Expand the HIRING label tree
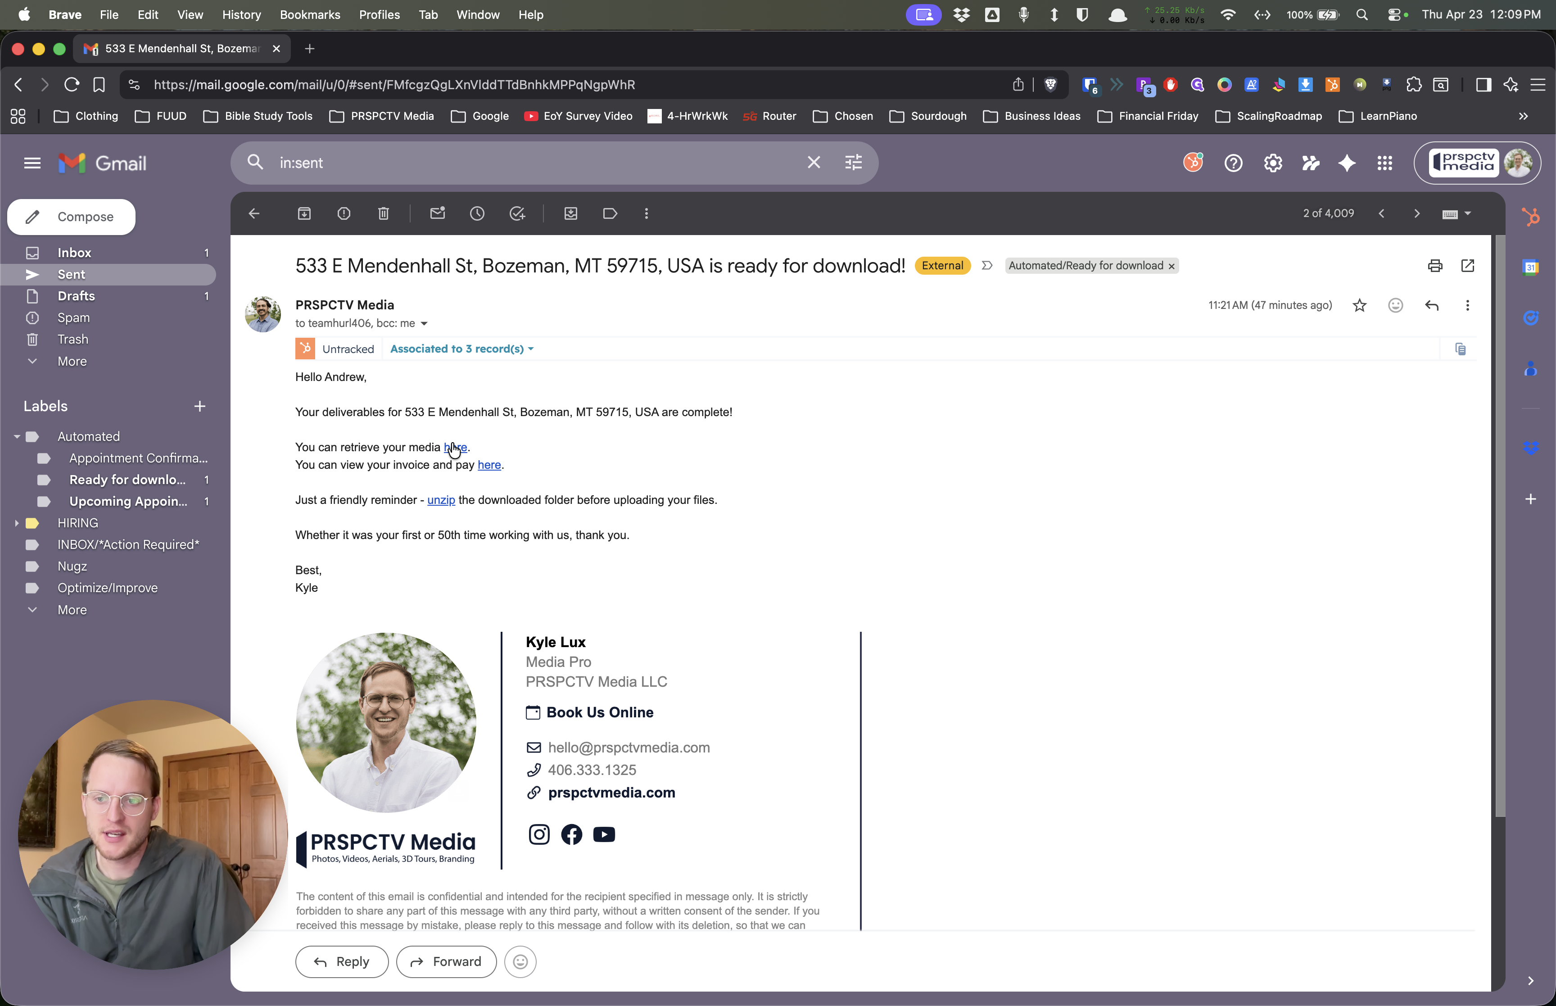Viewport: 1556px width, 1006px height. click(16, 523)
